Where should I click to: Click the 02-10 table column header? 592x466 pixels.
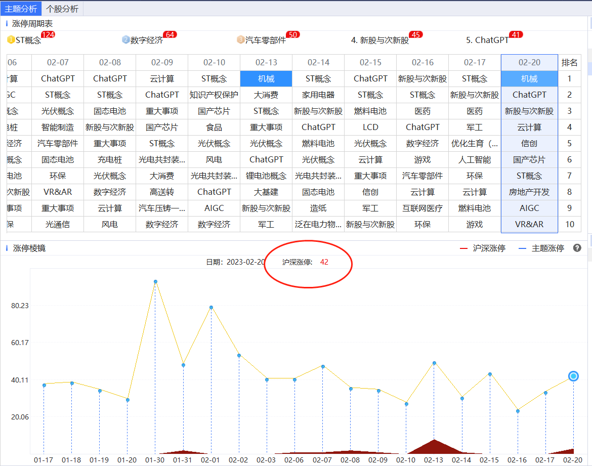coord(214,62)
